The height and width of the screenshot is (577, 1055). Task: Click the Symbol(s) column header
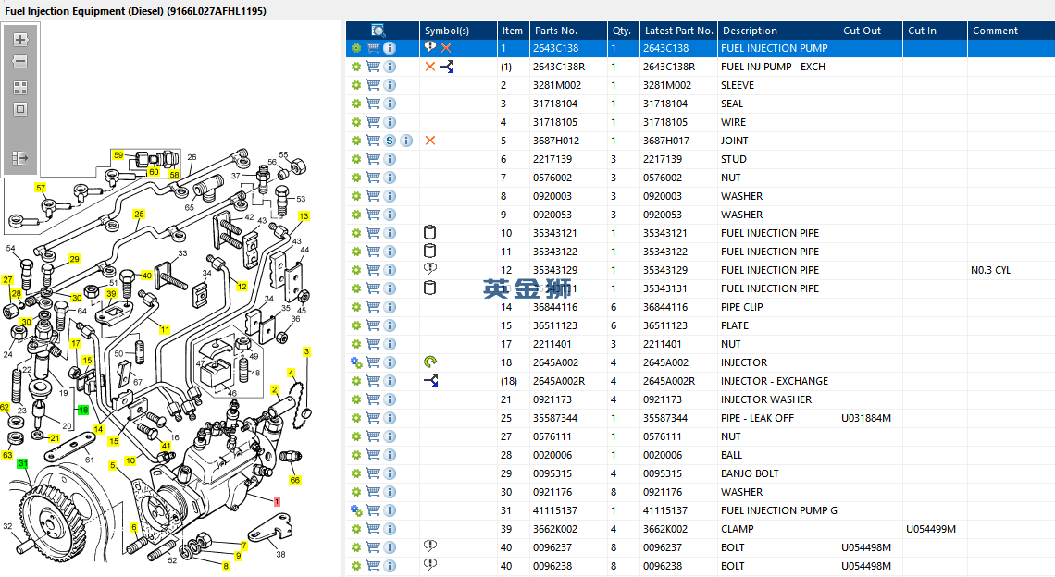446,31
